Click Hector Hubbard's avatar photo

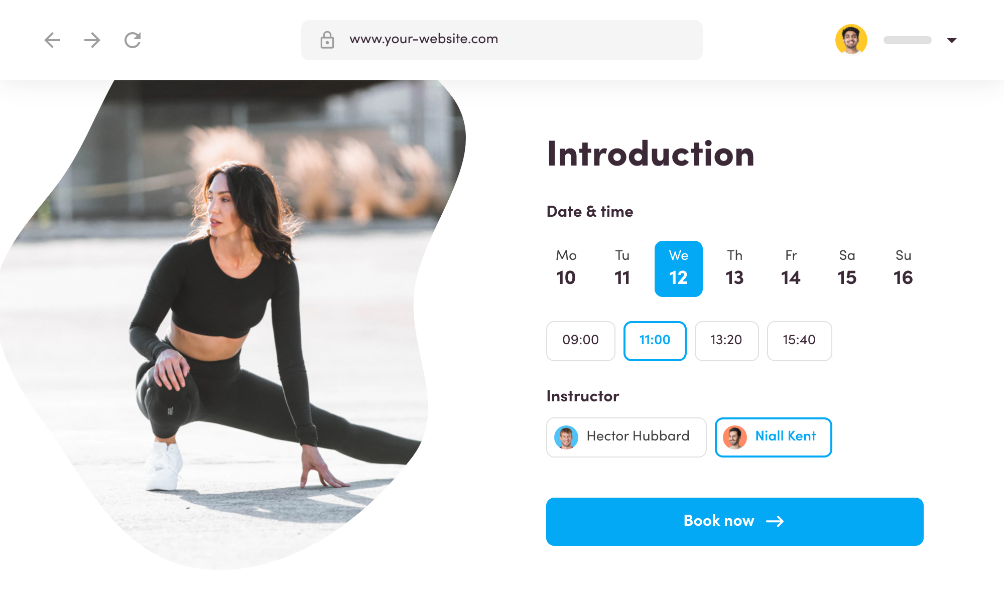(566, 437)
